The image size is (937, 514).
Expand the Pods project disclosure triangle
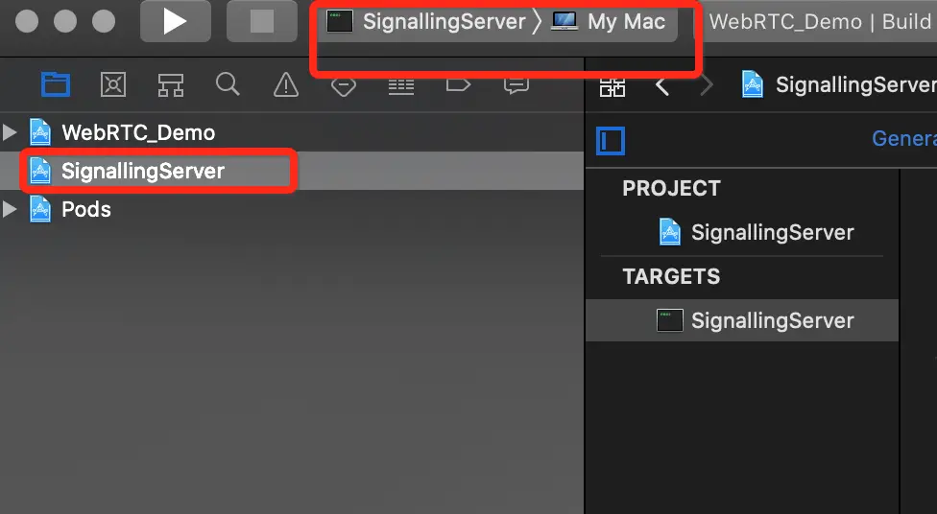(x=10, y=209)
